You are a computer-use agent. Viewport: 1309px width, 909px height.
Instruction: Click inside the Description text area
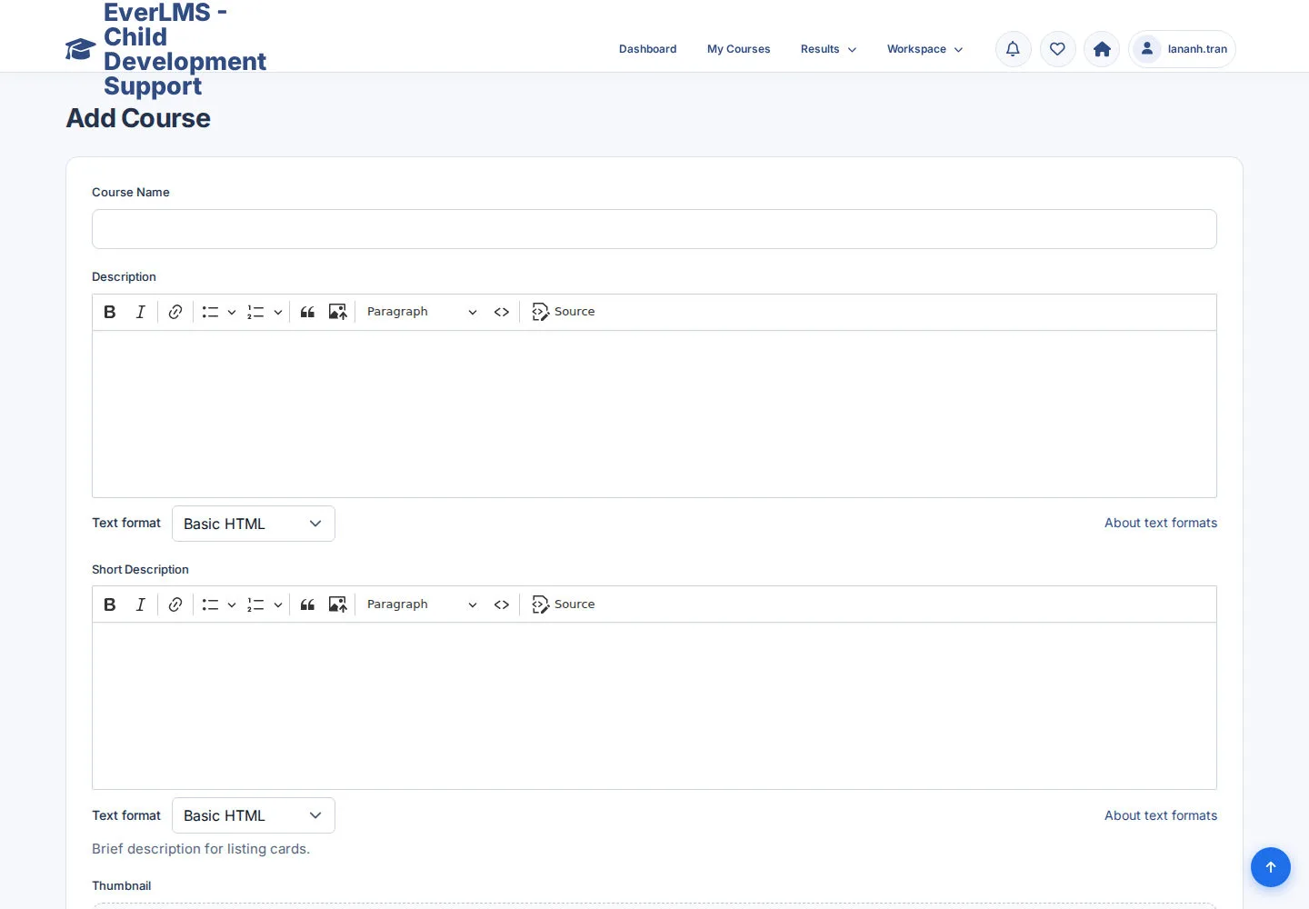(654, 415)
